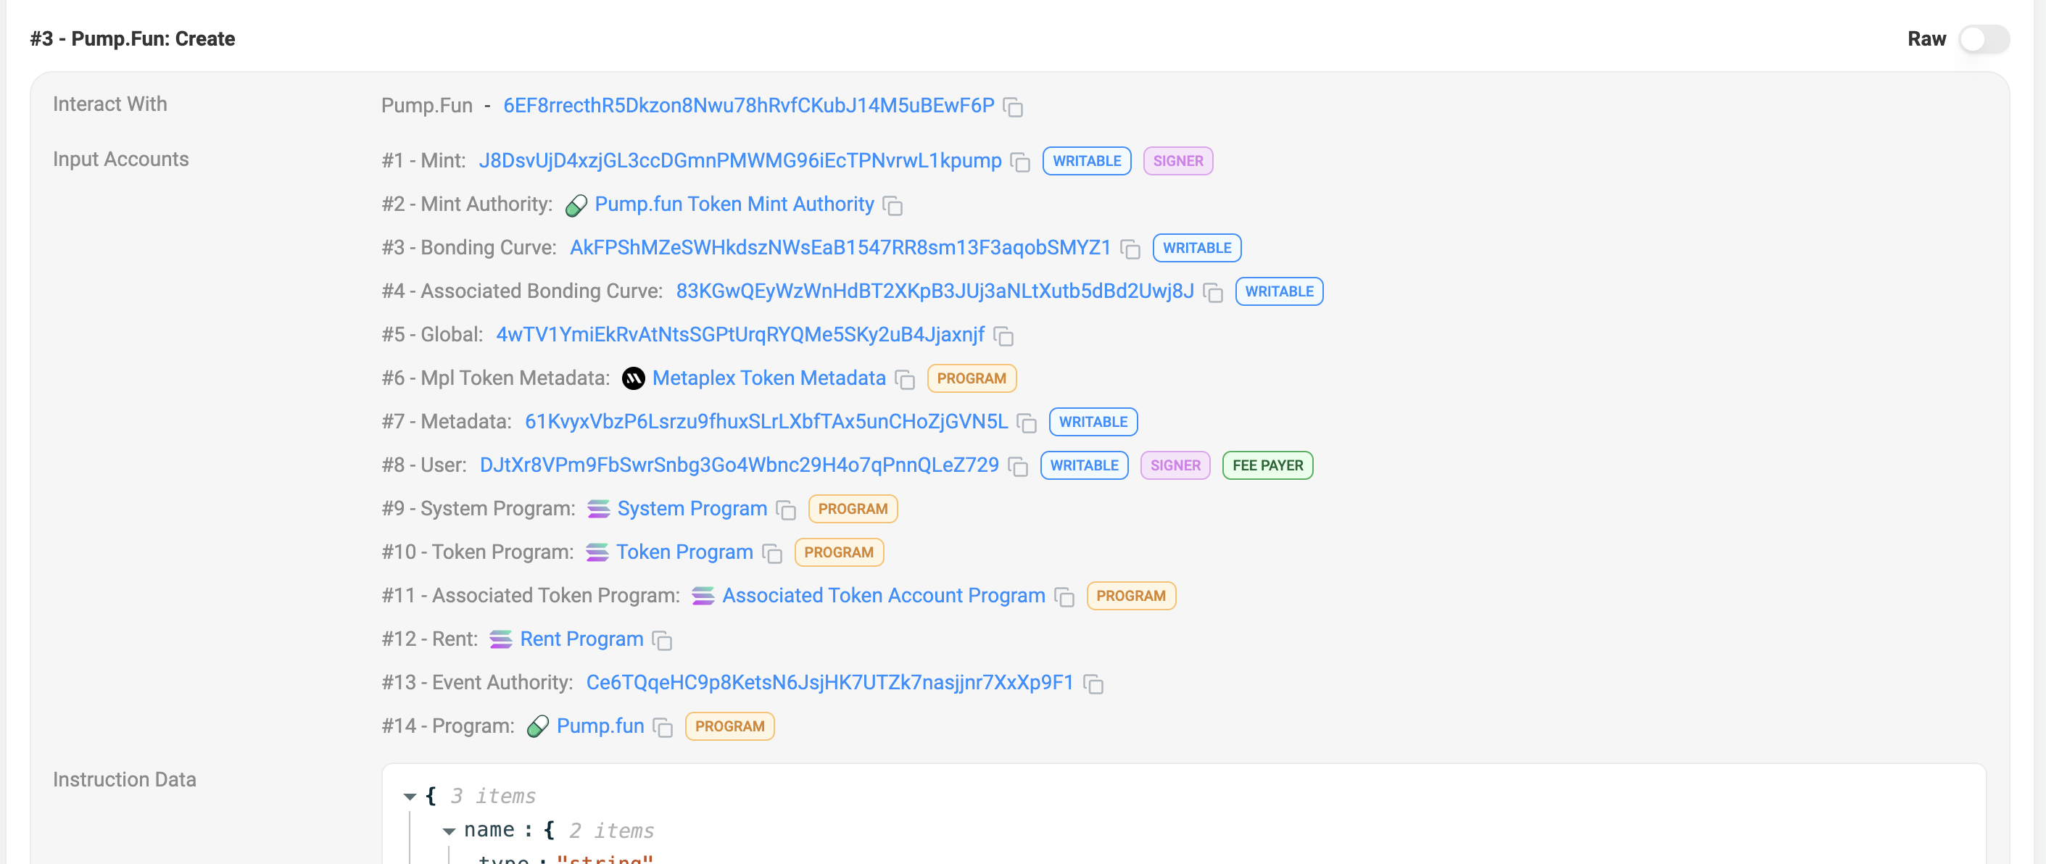The height and width of the screenshot is (864, 2046).
Task: Copy the Pump.Fun program address
Action: pos(1013,107)
